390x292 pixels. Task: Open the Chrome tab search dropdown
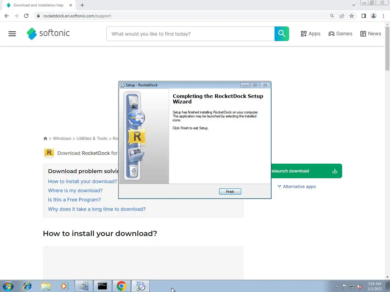(353, 5)
